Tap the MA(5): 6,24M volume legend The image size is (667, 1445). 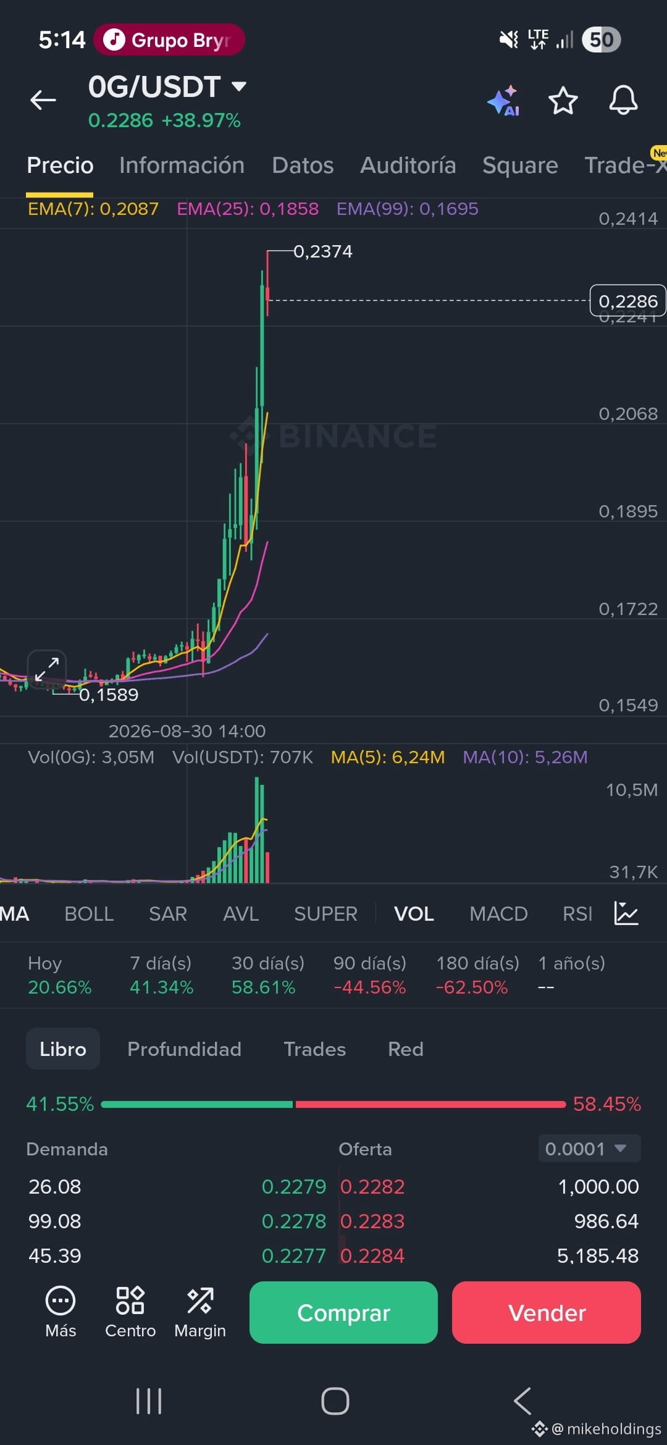pyautogui.click(x=388, y=757)
